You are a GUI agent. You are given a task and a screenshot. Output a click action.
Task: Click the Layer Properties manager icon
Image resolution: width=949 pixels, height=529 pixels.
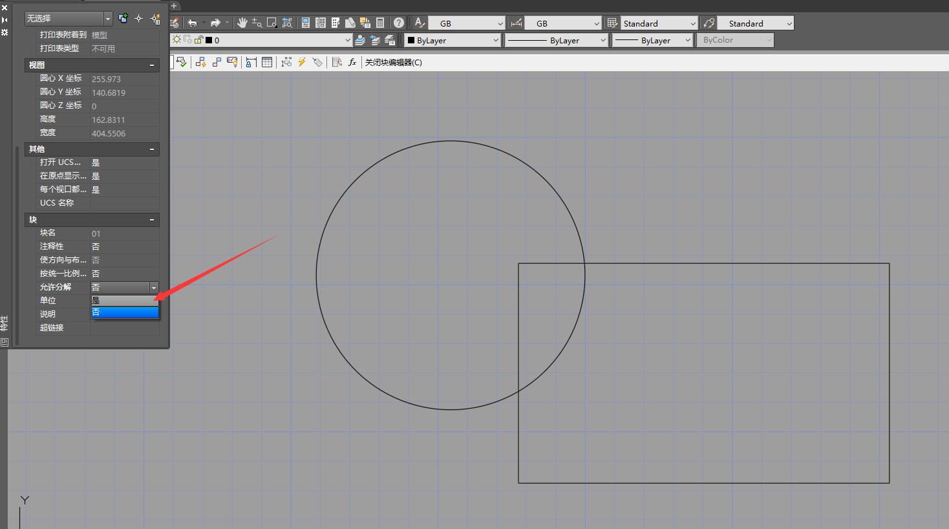click(360, 40)
